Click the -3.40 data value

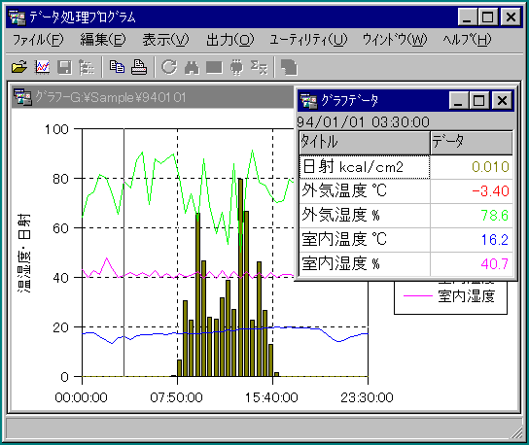coord(490,191)
